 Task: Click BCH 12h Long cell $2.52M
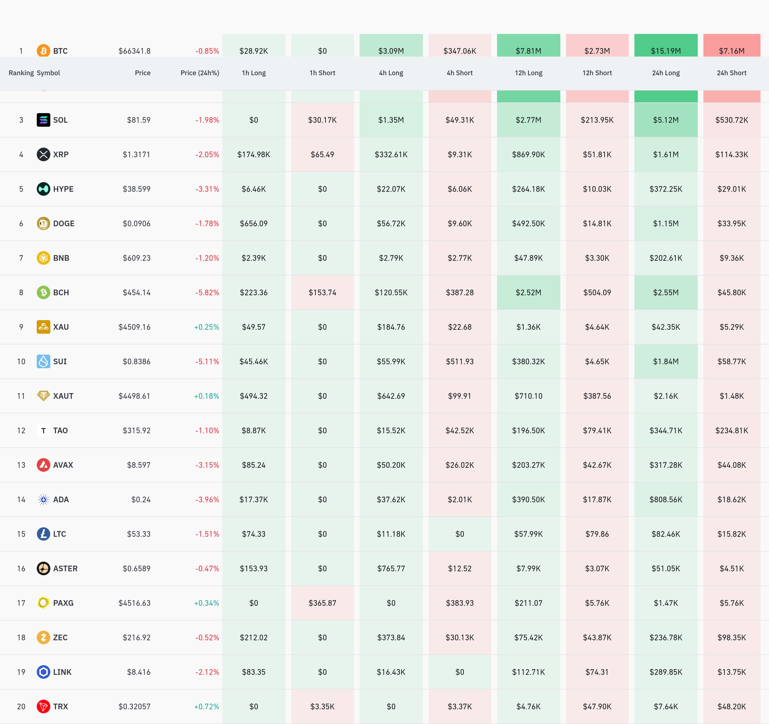click(528, 292)
